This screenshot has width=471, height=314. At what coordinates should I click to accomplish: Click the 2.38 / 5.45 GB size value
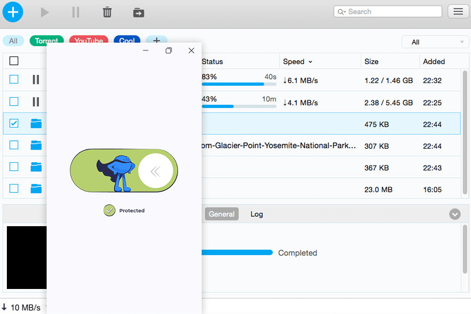point(389,103)
